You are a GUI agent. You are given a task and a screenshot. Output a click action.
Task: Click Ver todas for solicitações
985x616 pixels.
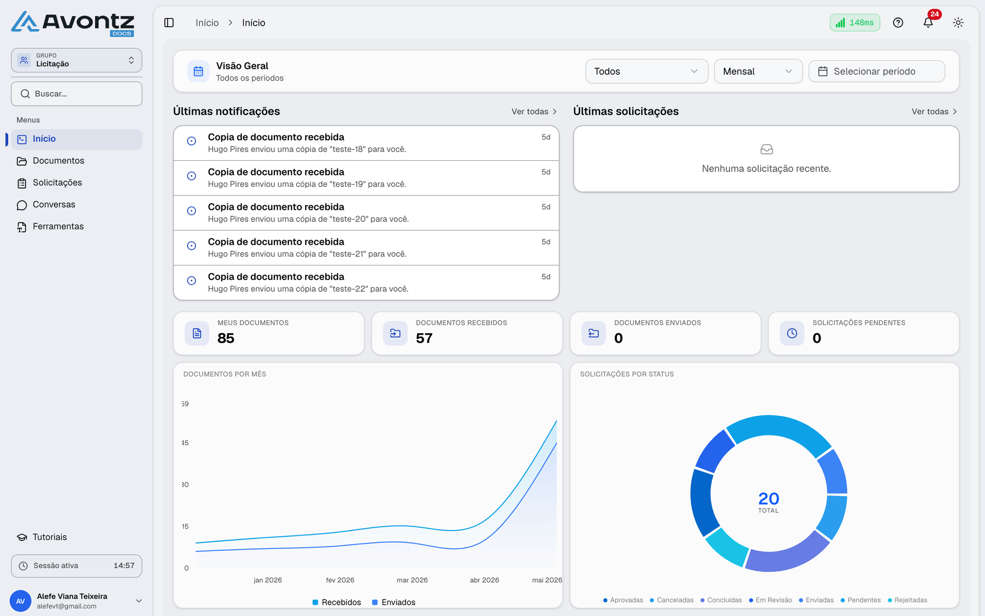pos(934,111)
